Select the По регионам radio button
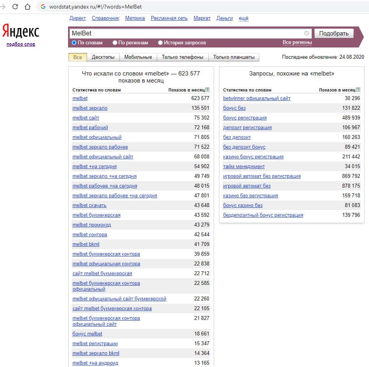 point(115,43)
